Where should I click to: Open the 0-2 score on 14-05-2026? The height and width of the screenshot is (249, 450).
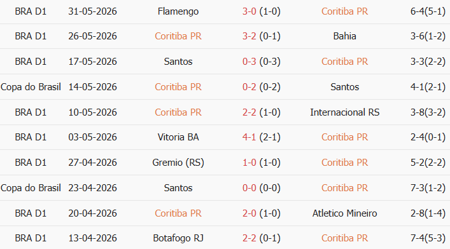tap(249, 87)
